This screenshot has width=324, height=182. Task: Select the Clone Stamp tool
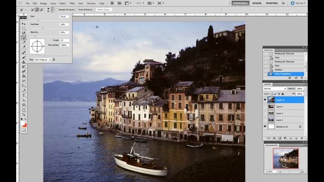click(x=24, y=62)
